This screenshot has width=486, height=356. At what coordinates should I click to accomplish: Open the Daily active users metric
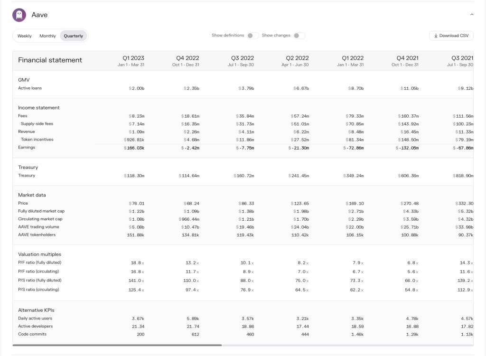tap(35, 319)
